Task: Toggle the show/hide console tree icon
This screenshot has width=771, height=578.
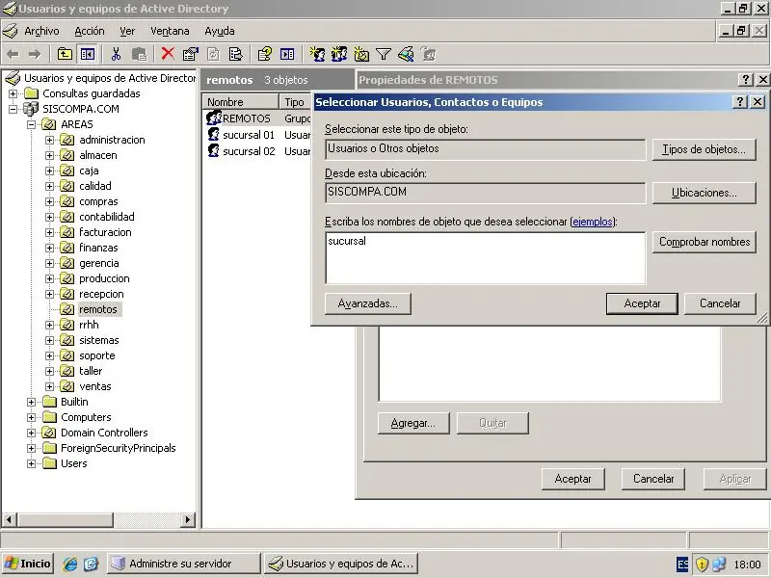Action: (x=88, y=54)
